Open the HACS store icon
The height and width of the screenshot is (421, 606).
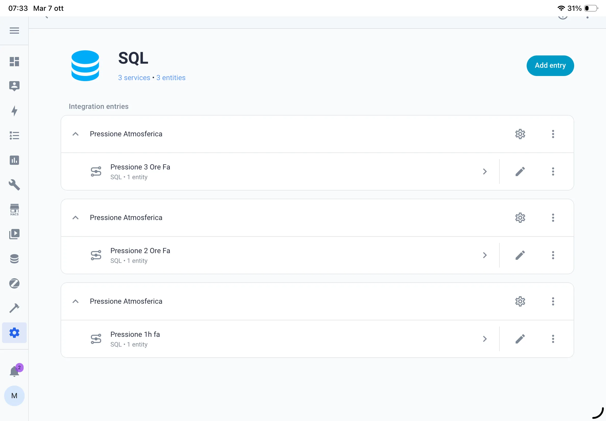(x=14, y=209)
